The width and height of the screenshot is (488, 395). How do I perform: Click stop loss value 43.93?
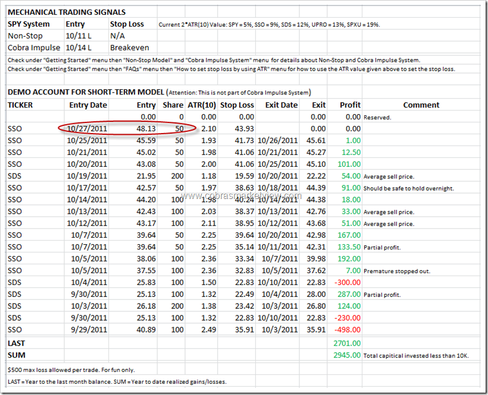[245, 128]
